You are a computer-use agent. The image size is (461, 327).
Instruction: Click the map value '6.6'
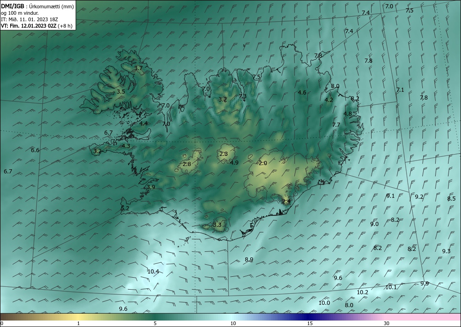click(35, 150)
